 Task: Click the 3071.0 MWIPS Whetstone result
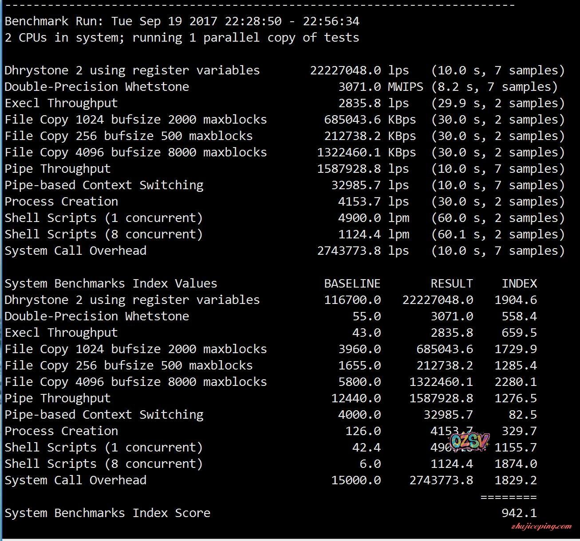coord(359,87)
